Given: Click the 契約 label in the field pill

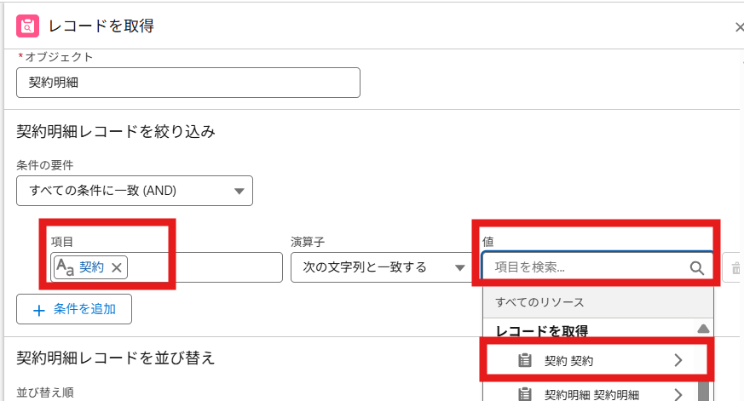Looking at the screenshot, I should coord(91,267).
